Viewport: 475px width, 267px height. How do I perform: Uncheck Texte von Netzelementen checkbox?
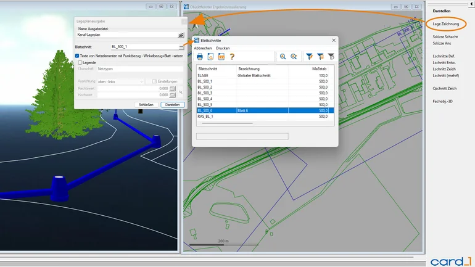[77, 55]
